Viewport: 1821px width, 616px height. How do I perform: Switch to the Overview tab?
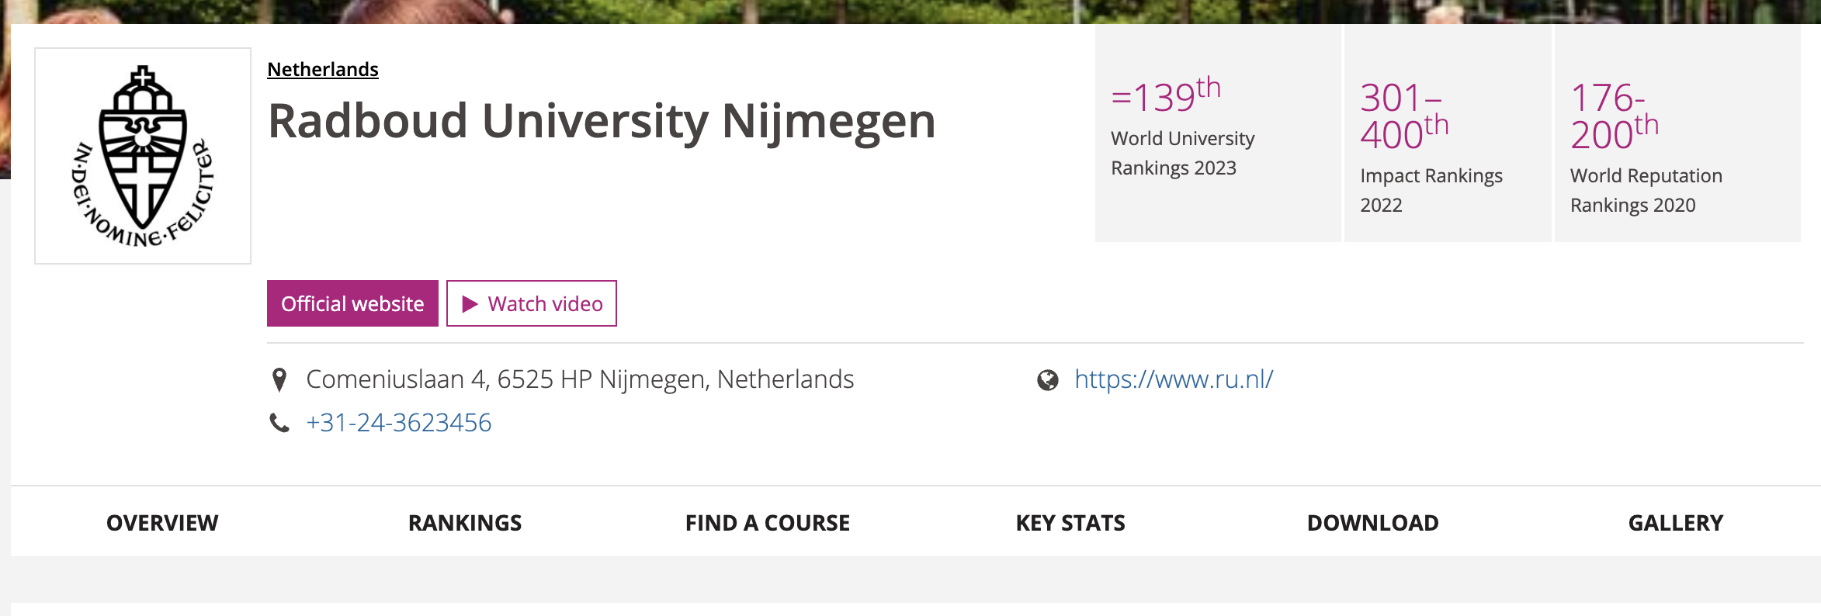pos(162,523)
